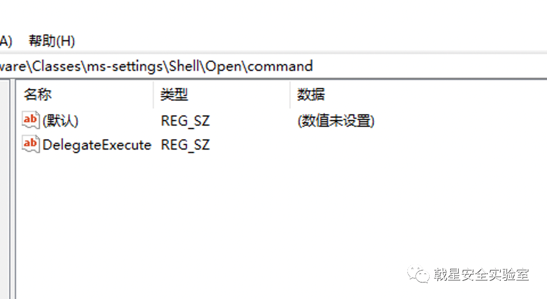The width and height of the screenshot is (547, 299).
Task: Click the 戟星安全实验室 watermark text
Action: 481,274
